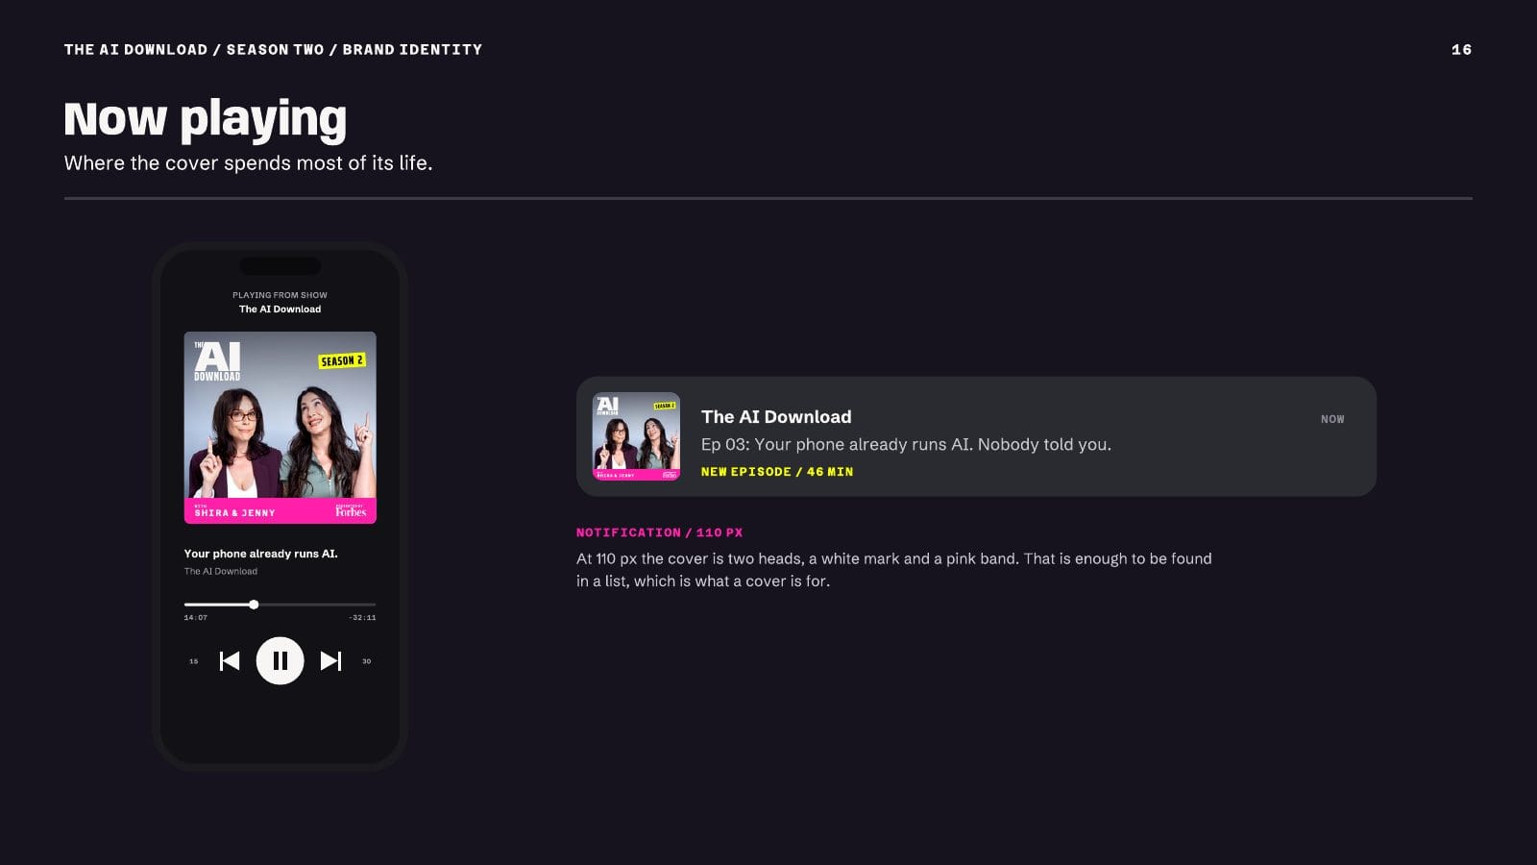
Task: Jump forward 30 seconds in the player
Action: [366, 661]
